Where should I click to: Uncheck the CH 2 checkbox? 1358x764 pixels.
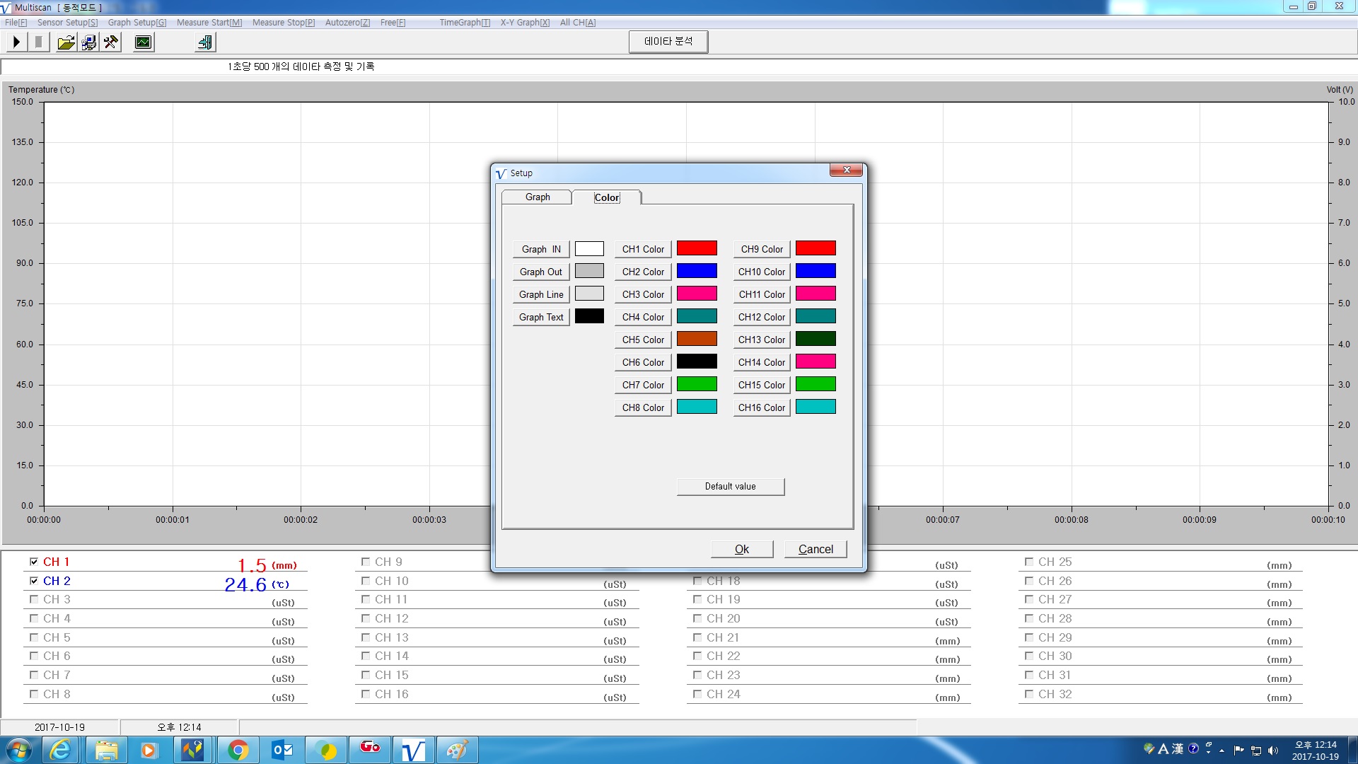tap(34, 581)
